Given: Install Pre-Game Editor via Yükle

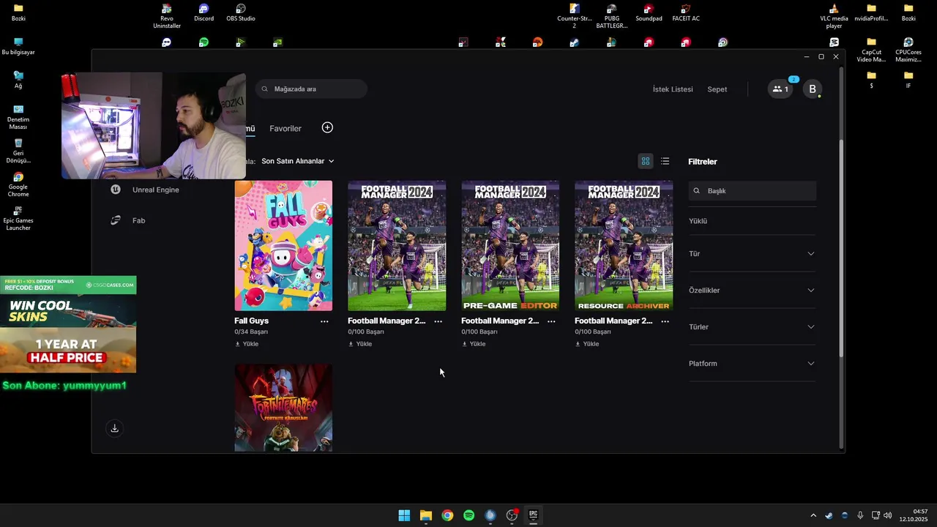Looking at the screenshot, I should [x=474, y=344].
